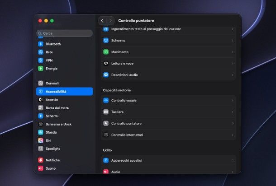Click the Siri icon
The height and width of the screenshot is (186, 276).
point(41,140)
